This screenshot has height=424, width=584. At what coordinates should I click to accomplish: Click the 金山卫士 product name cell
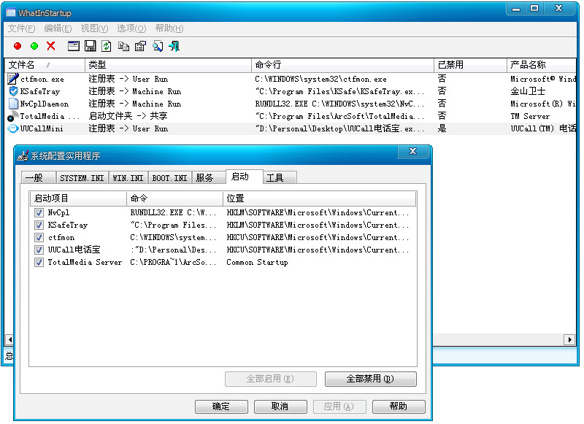click(528, 91)
